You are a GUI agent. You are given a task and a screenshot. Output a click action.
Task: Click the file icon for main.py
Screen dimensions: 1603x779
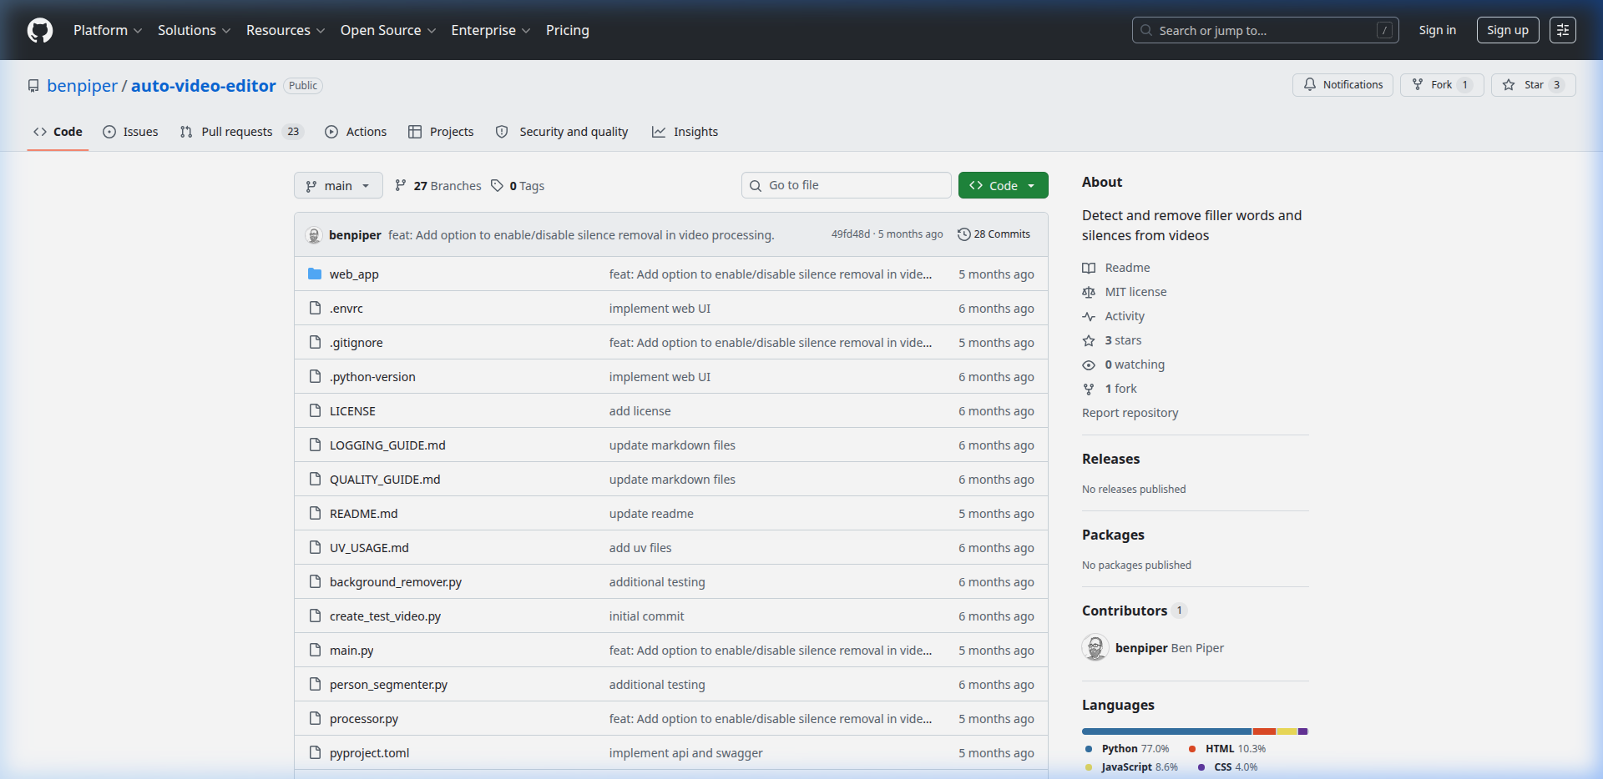coord(315,650)
